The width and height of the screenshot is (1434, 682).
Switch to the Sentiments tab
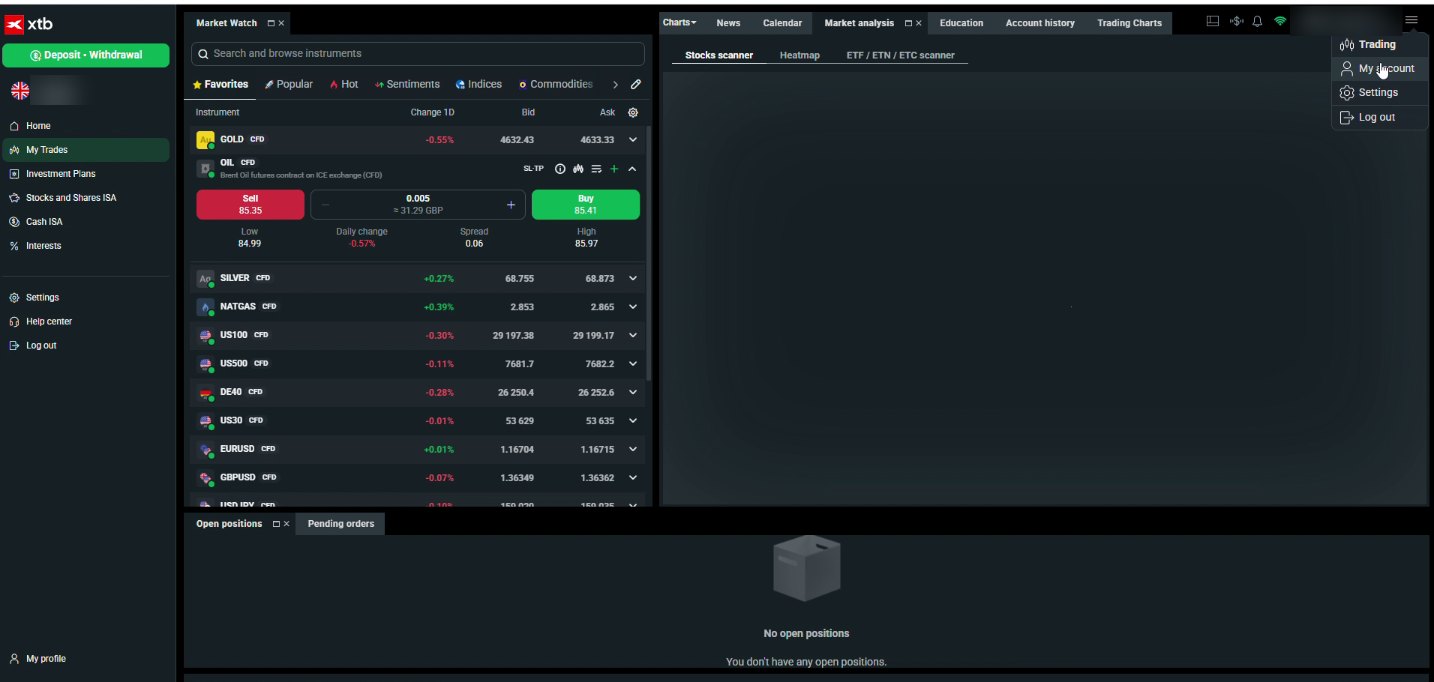pos(407,85)
